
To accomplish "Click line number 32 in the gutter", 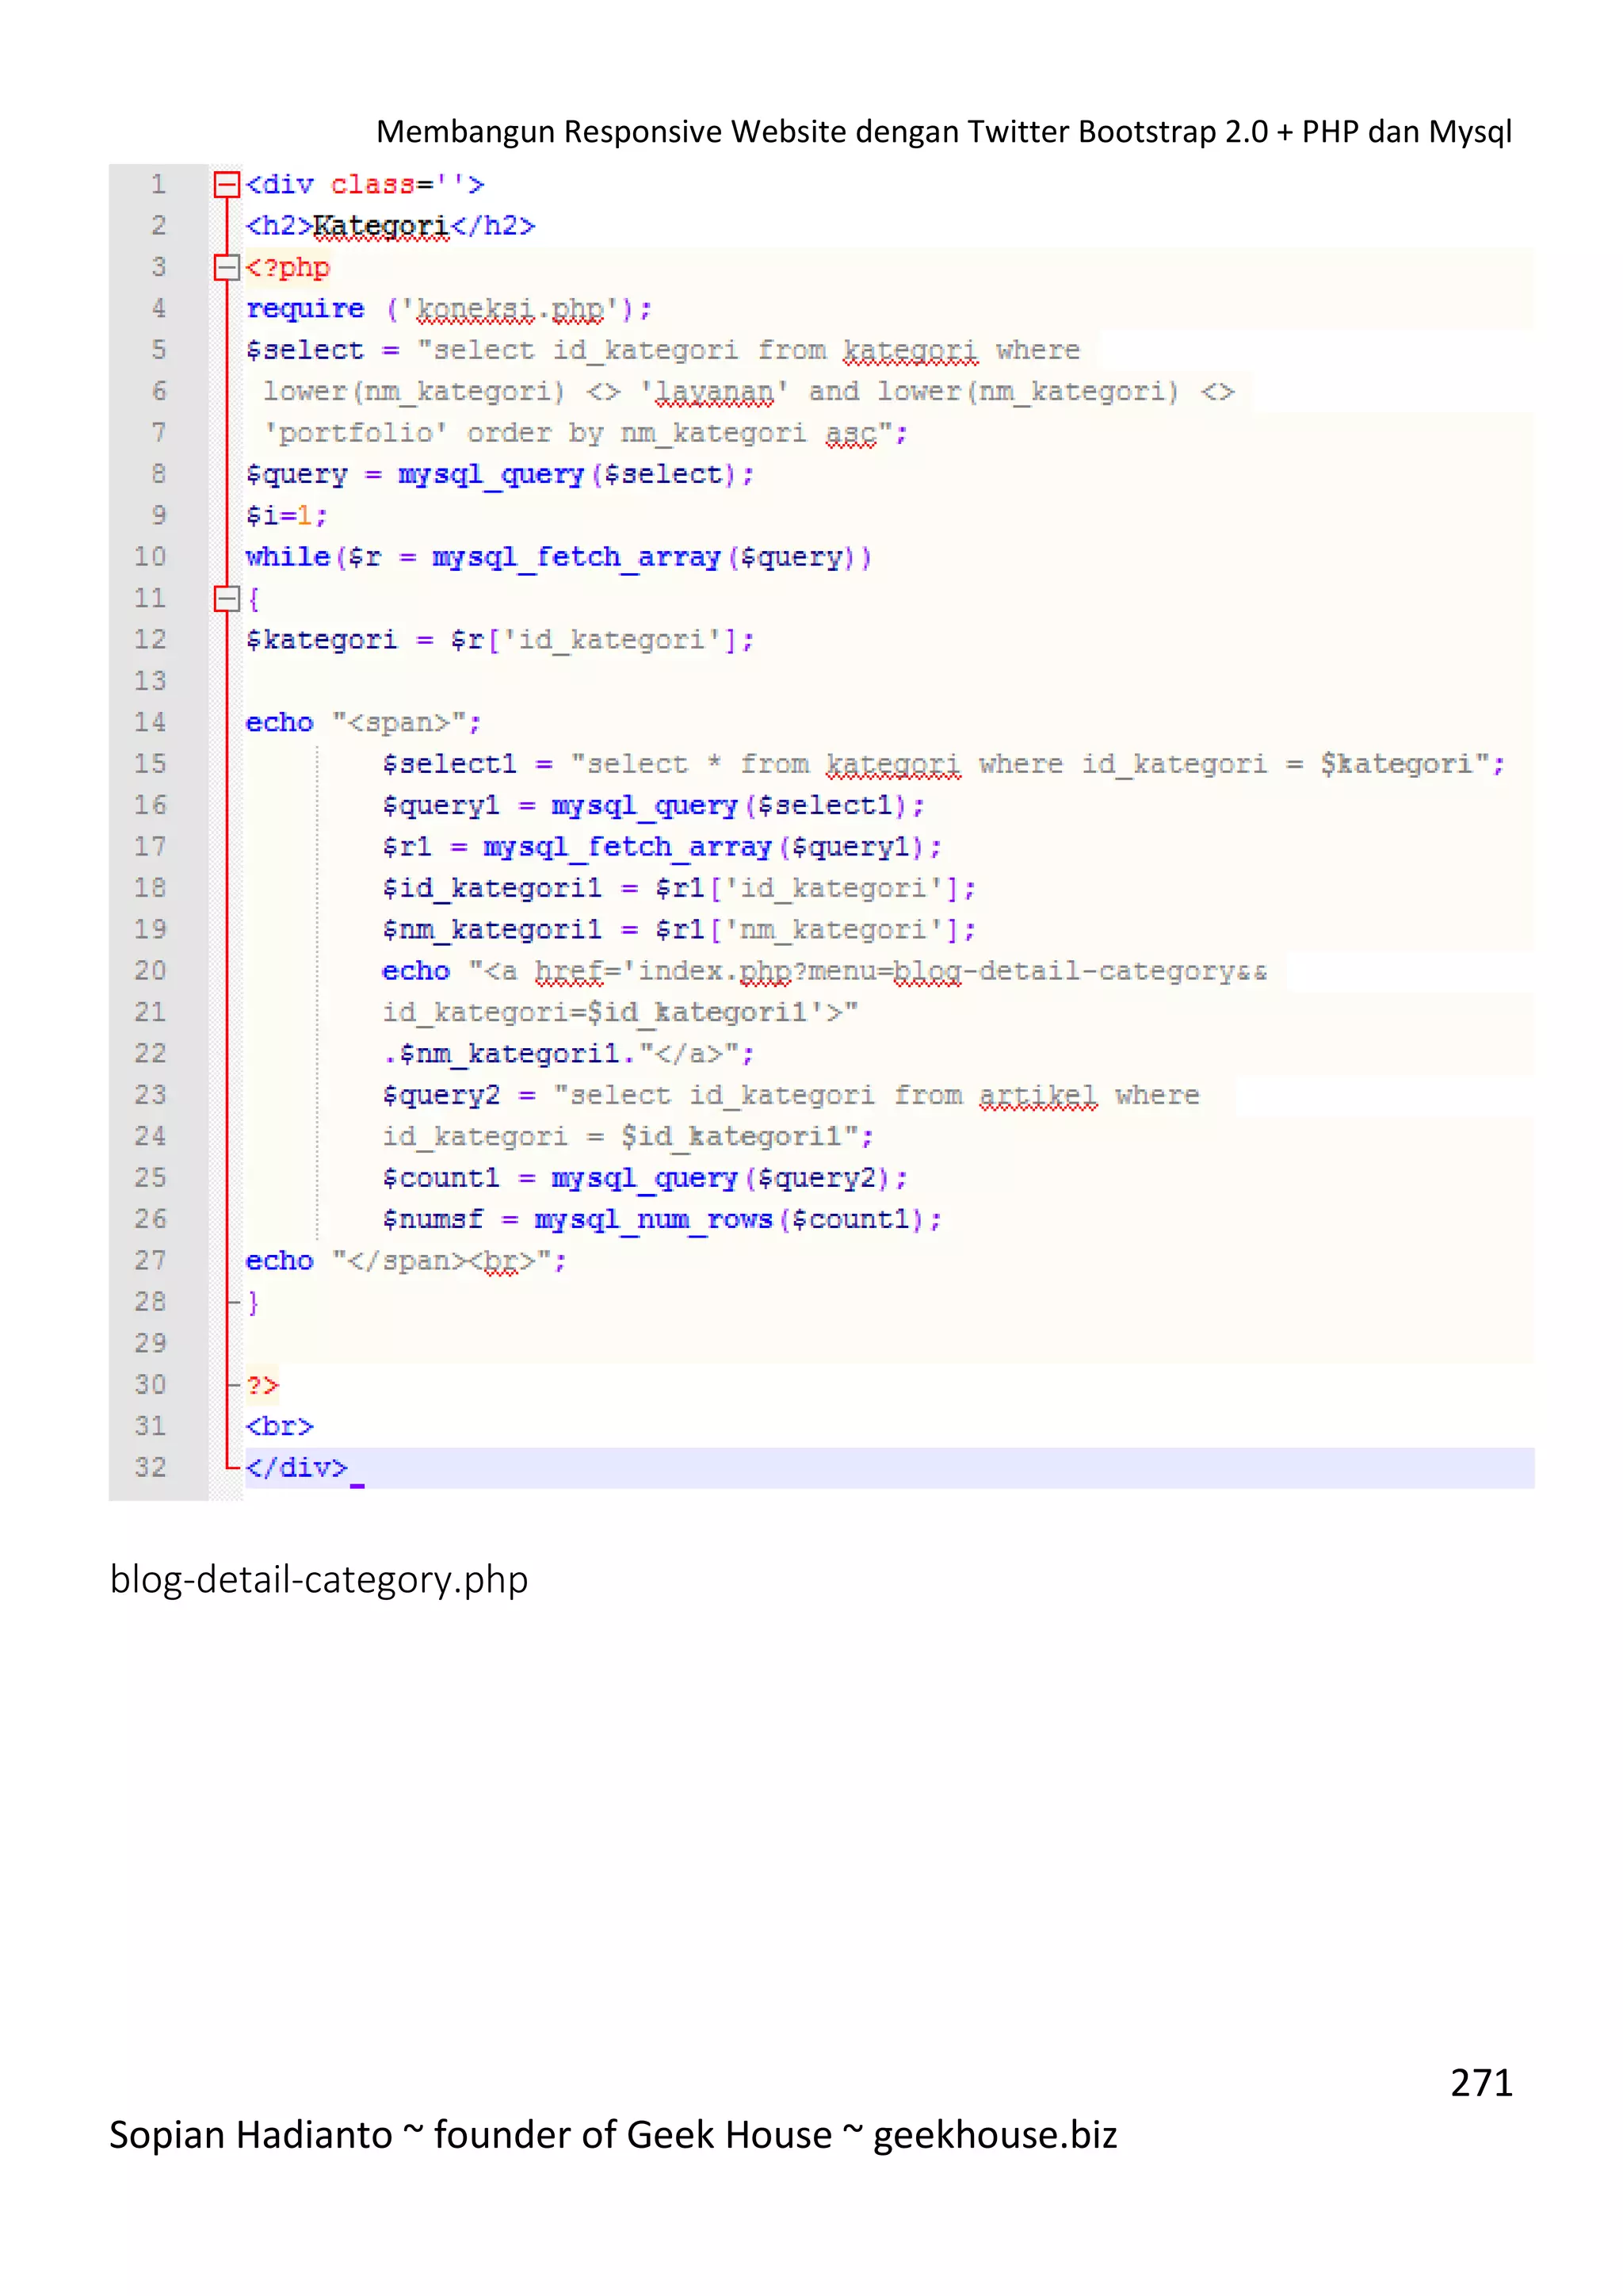I will click(x=150, y=1467).
